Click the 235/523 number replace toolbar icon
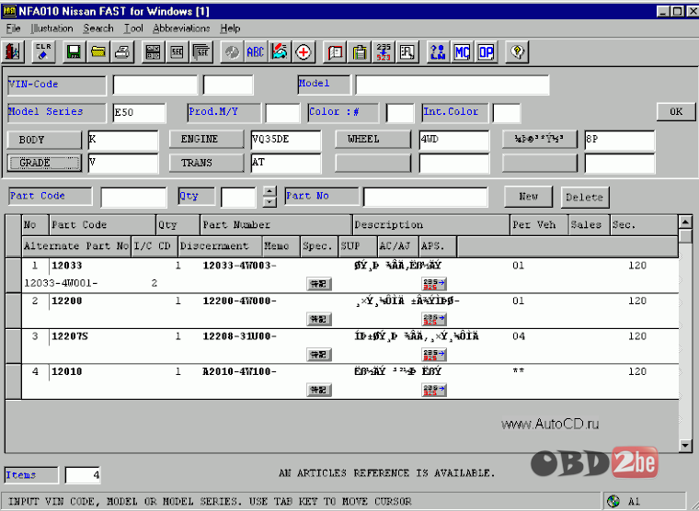 point(384,52)
